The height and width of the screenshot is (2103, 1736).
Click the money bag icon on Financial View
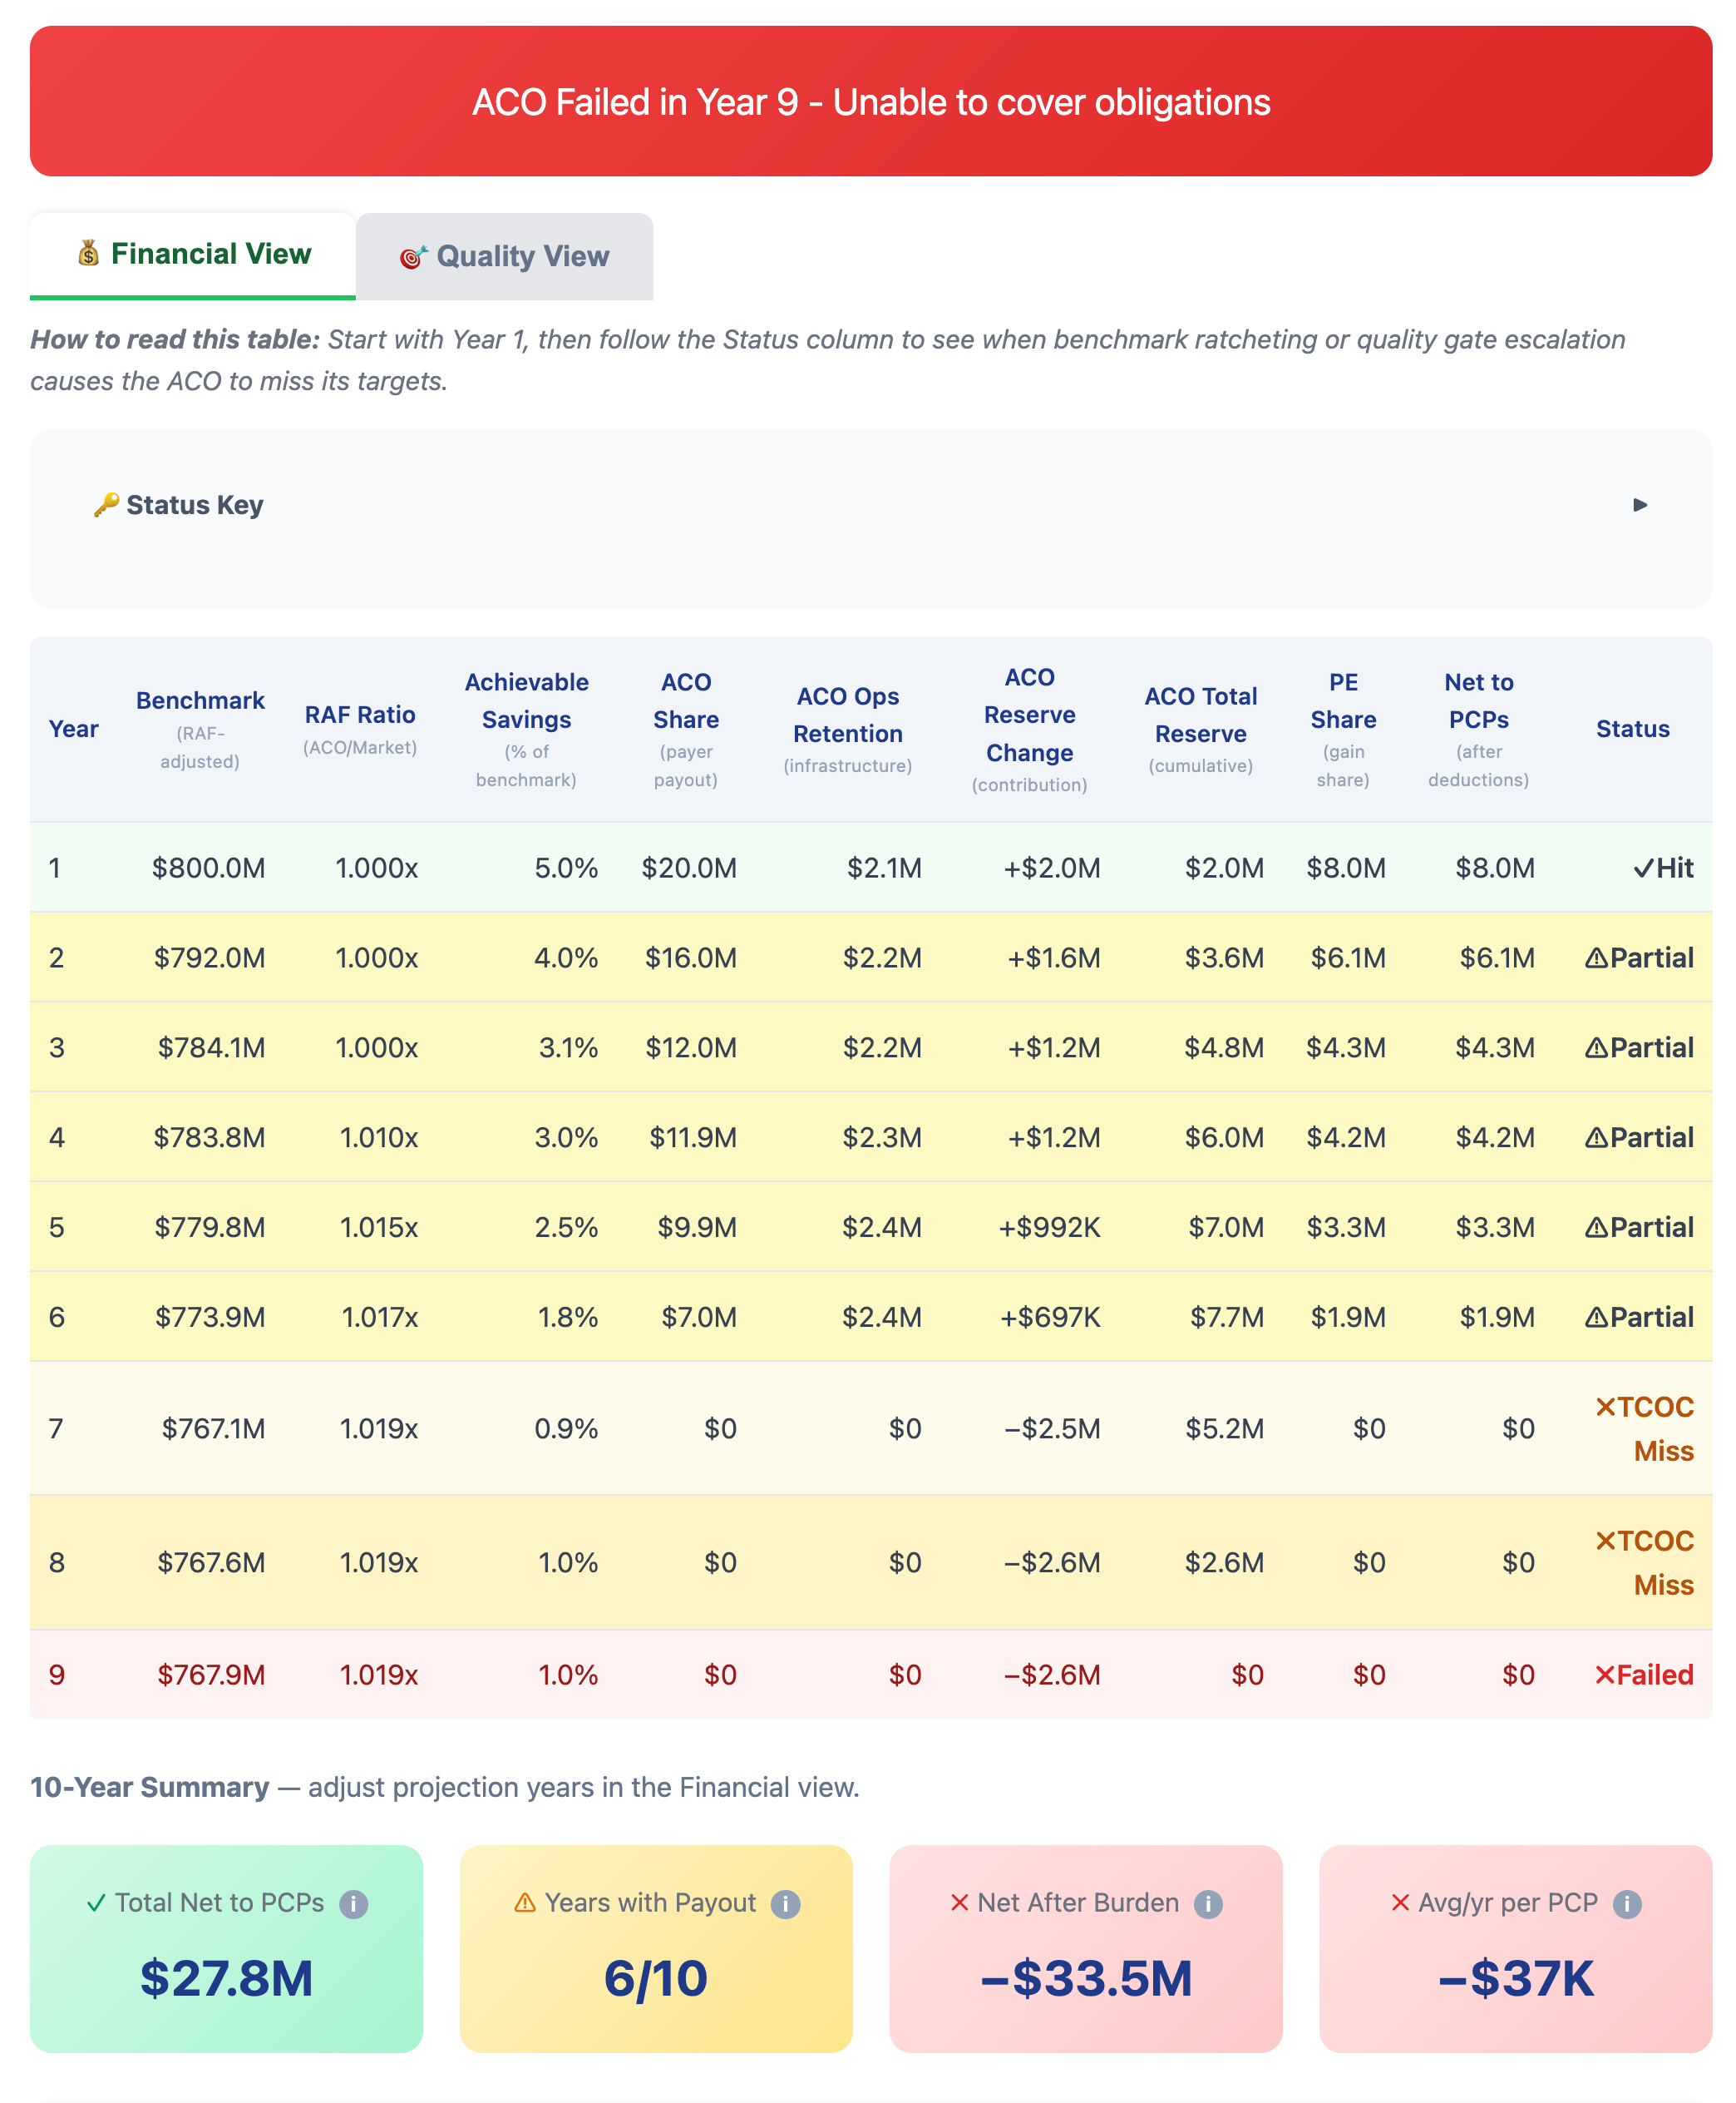tap(89, 254)
